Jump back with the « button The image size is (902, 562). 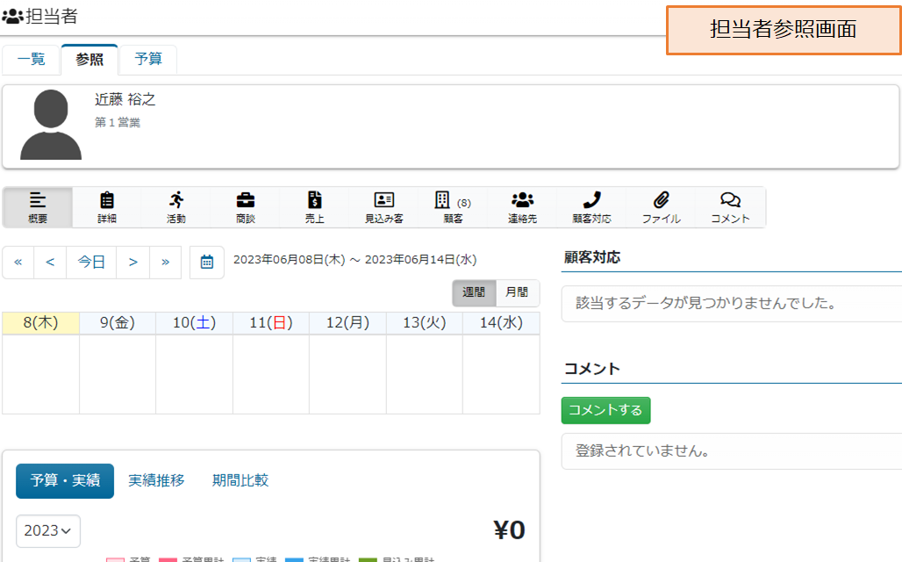(x=18, y=263)
